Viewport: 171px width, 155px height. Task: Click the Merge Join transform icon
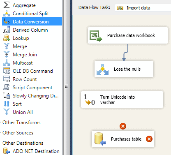click(7, 54)
